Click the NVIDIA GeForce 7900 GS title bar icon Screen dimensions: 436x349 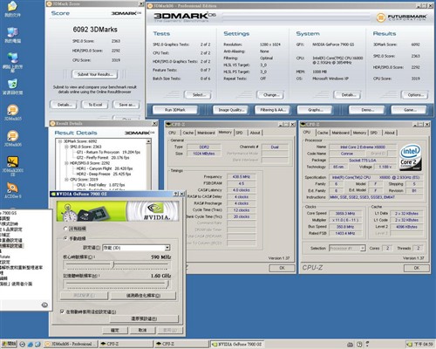tap(53, 194)
